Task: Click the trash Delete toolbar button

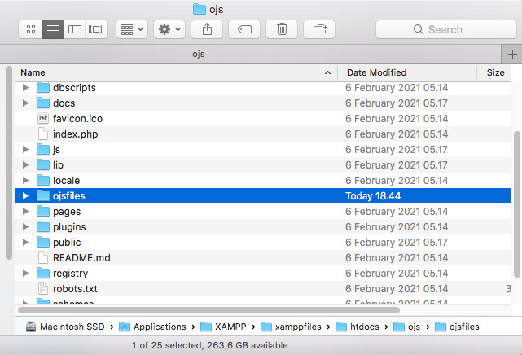Action: 282,29
